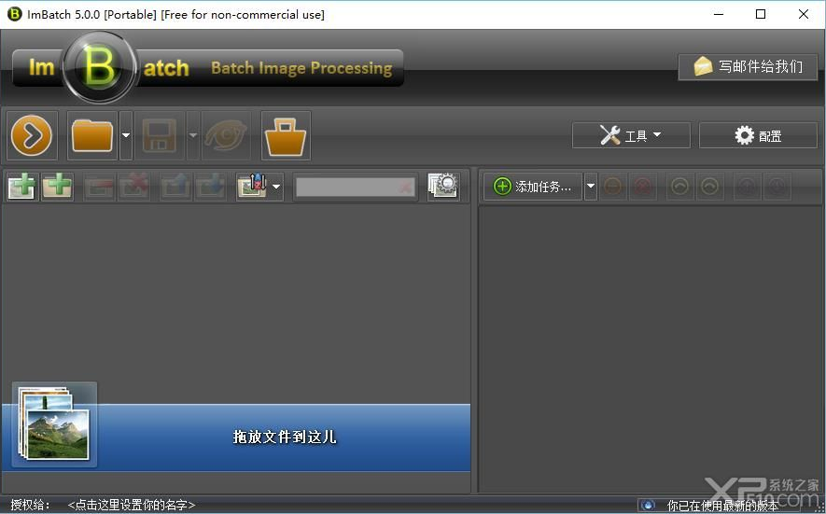This screenshot has height=514, width=826.
Task: Click 写邮件给我们 email us button
Action: (748, 67)
